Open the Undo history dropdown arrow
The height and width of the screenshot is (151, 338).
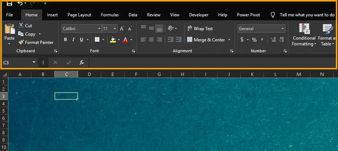click(25, 3)
